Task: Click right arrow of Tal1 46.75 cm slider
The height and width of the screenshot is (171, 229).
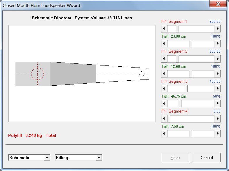Action: click(x=217, y=103)
